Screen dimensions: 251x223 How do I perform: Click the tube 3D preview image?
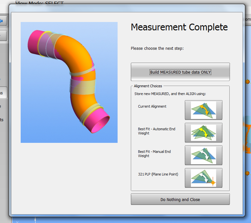[69, 82]
